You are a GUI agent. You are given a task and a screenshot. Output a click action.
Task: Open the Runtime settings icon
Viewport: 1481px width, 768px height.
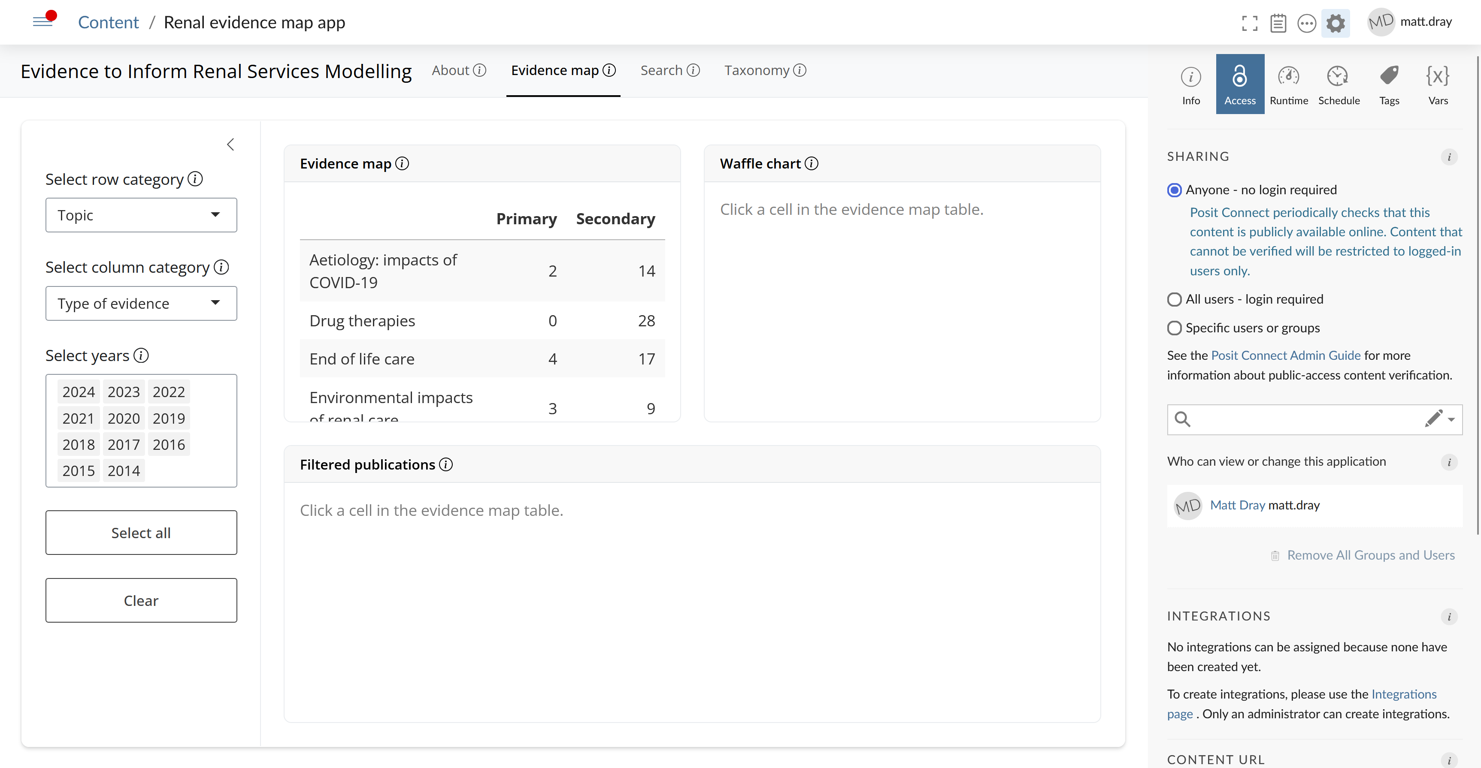tap(1288, 83)
